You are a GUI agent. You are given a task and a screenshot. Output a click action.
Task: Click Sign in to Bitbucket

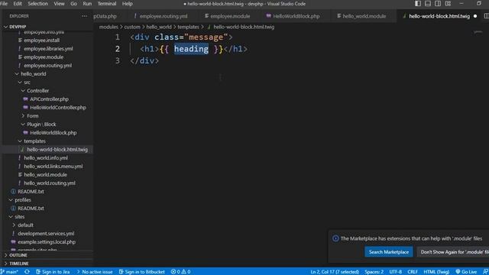pos(142,272)
